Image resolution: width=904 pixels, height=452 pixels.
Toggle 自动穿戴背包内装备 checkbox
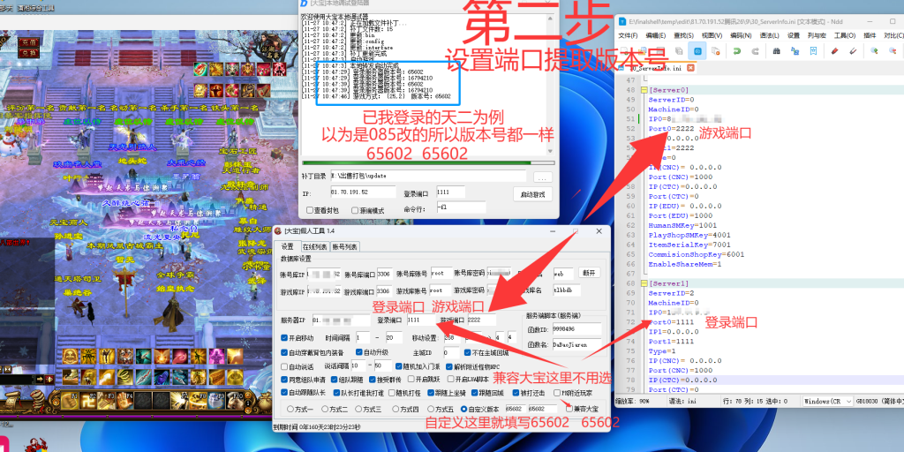283,352
